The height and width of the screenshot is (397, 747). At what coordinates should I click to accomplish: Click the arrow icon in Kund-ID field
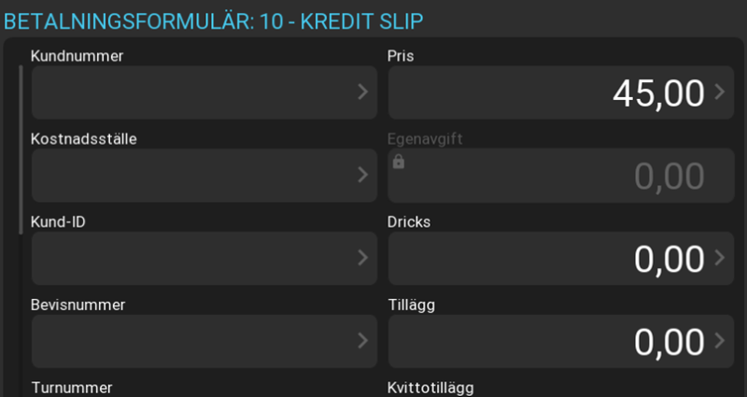click(362, 258)
